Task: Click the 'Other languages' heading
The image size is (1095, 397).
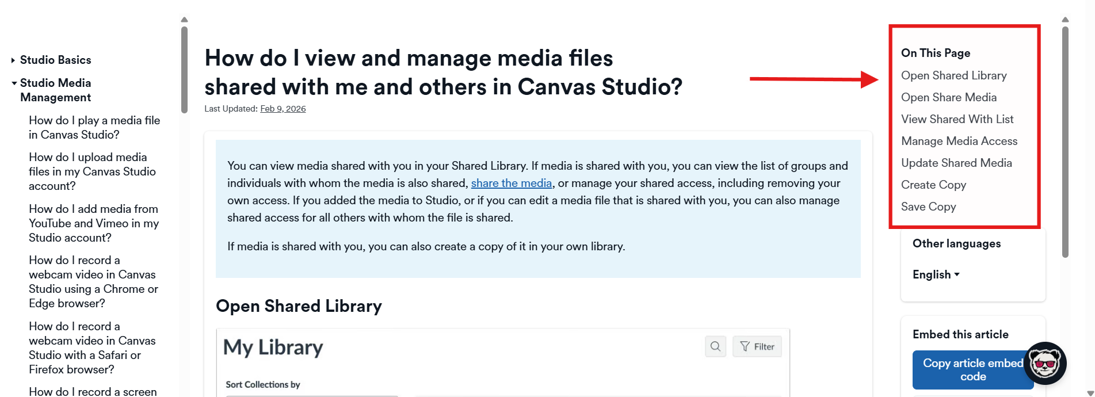Action: click(x=956, y=243)
